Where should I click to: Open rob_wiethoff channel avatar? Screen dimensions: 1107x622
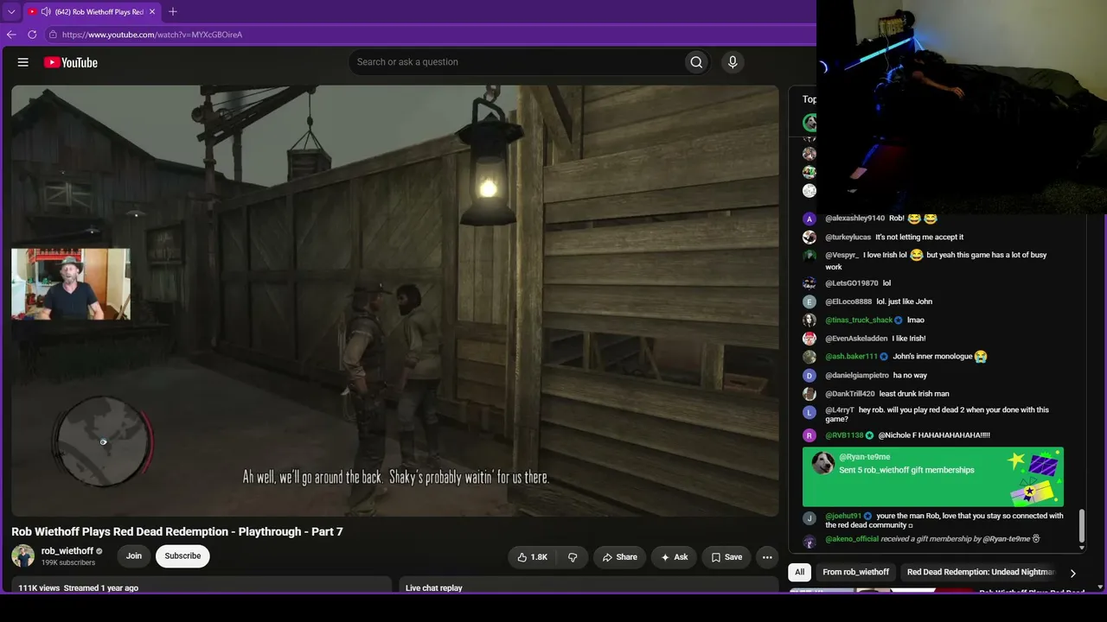click(23, 555)
